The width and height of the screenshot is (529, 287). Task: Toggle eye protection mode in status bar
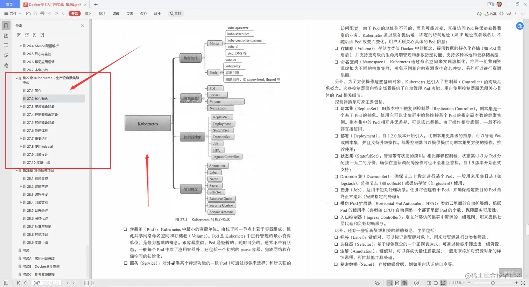[378, 283]
